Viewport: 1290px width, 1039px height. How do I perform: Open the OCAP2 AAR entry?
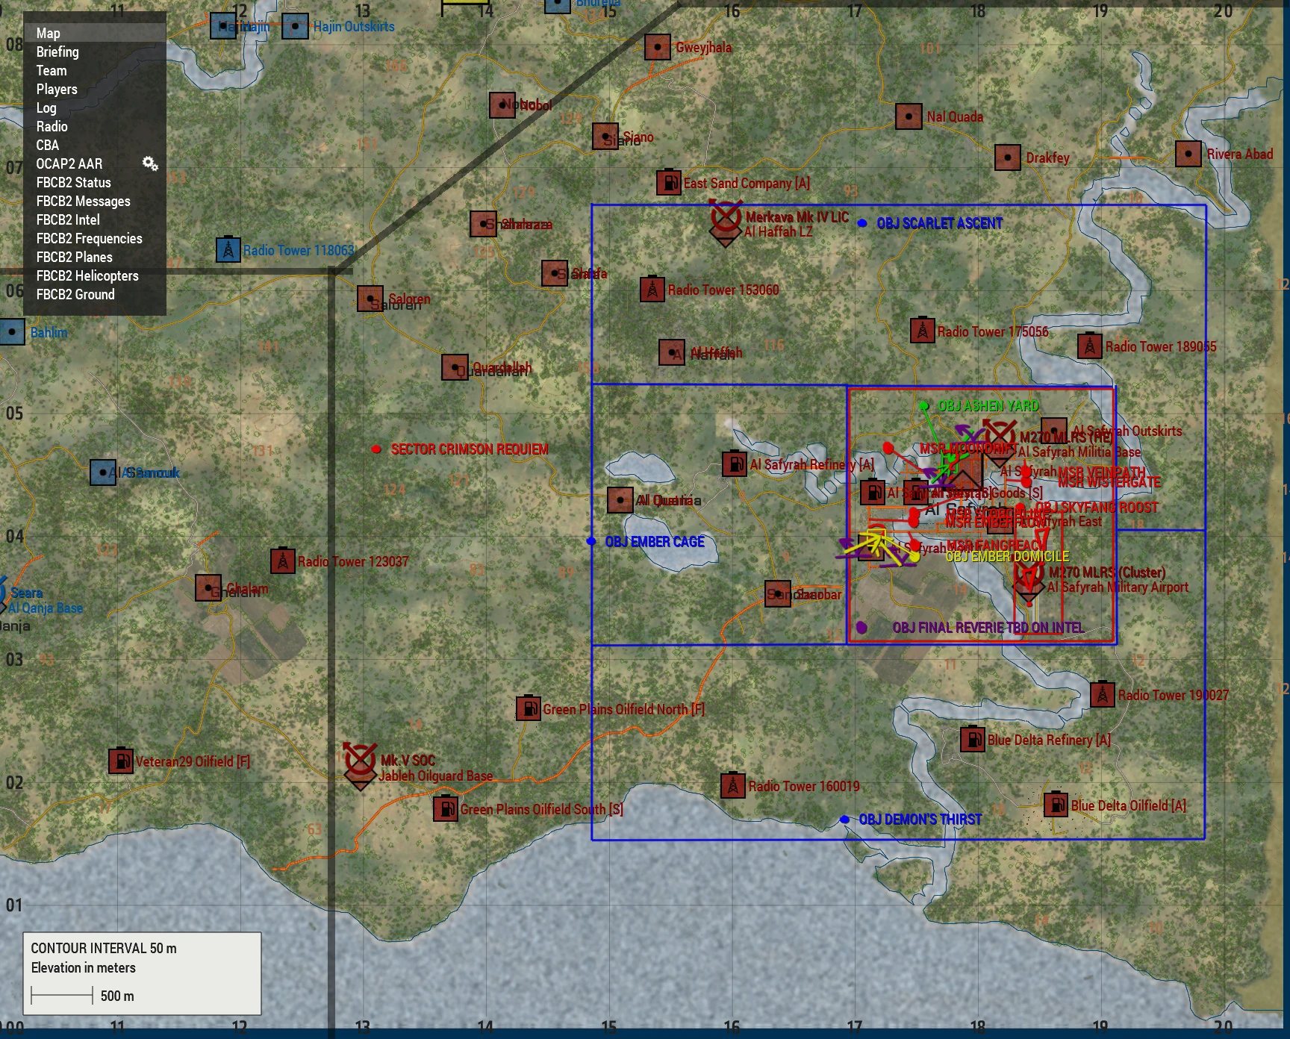coord(69,164)
